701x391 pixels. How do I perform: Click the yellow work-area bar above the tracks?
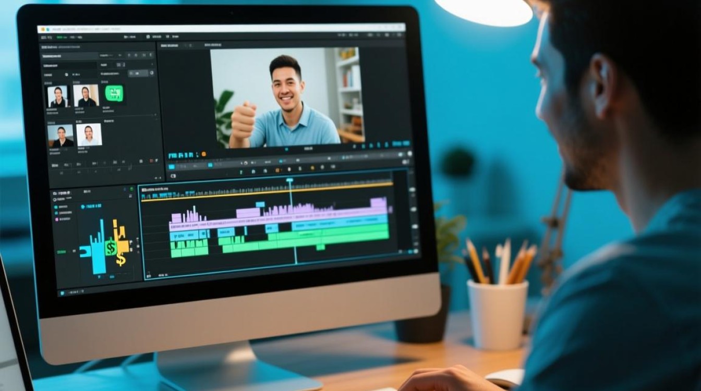coord(267,191)
